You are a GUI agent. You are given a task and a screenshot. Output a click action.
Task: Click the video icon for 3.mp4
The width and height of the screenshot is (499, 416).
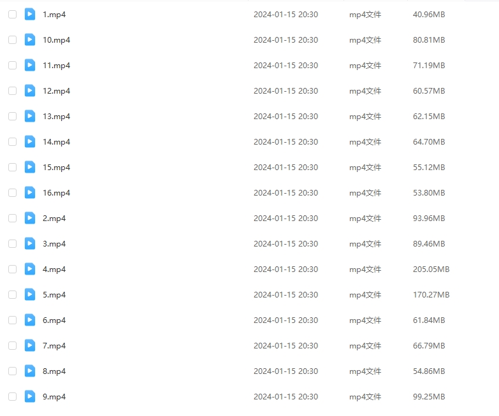(30, 243)
